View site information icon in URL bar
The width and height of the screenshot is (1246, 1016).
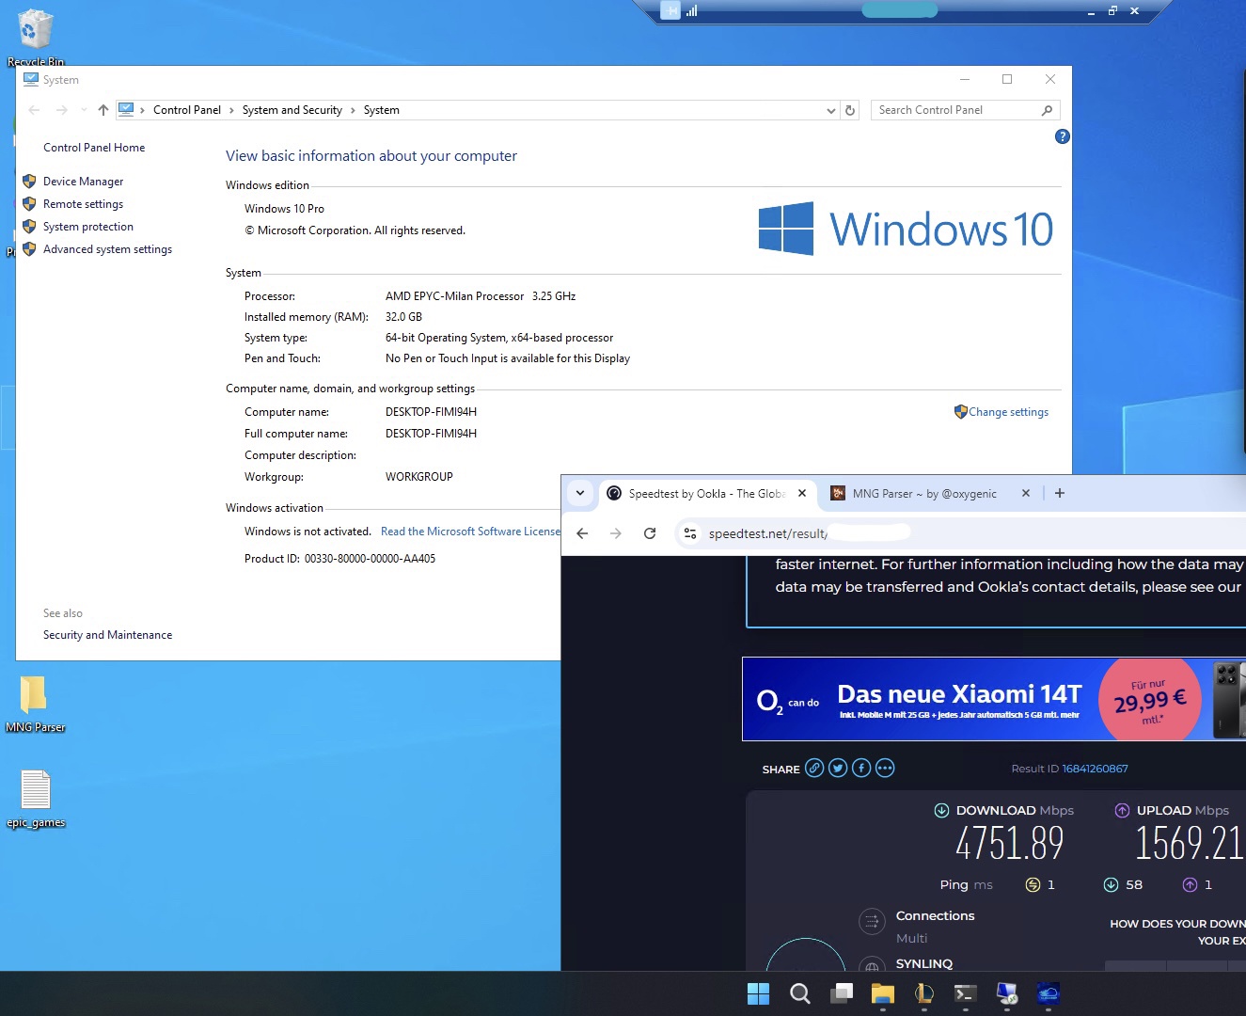tap(690, 533)
